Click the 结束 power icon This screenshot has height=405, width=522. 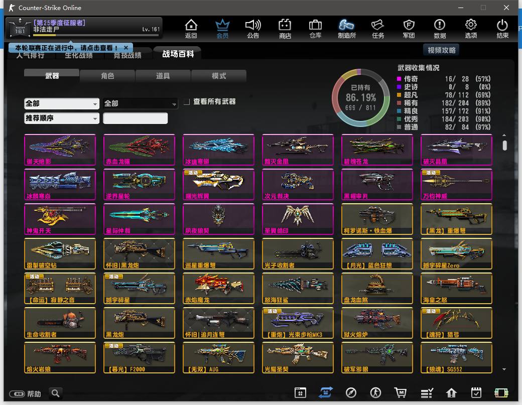click(x=502, y=28)
